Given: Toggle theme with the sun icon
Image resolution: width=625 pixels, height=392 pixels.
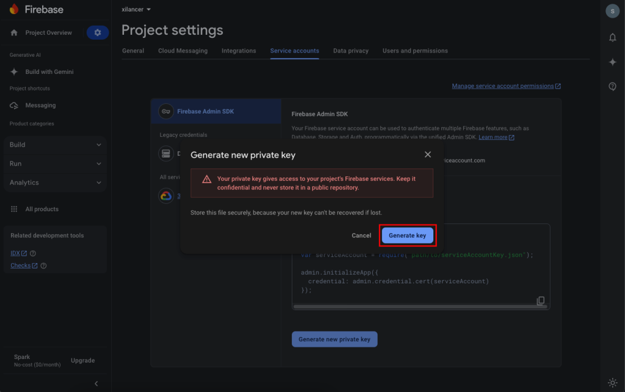Looking at the screenshot, I should (x=613, y=382).
